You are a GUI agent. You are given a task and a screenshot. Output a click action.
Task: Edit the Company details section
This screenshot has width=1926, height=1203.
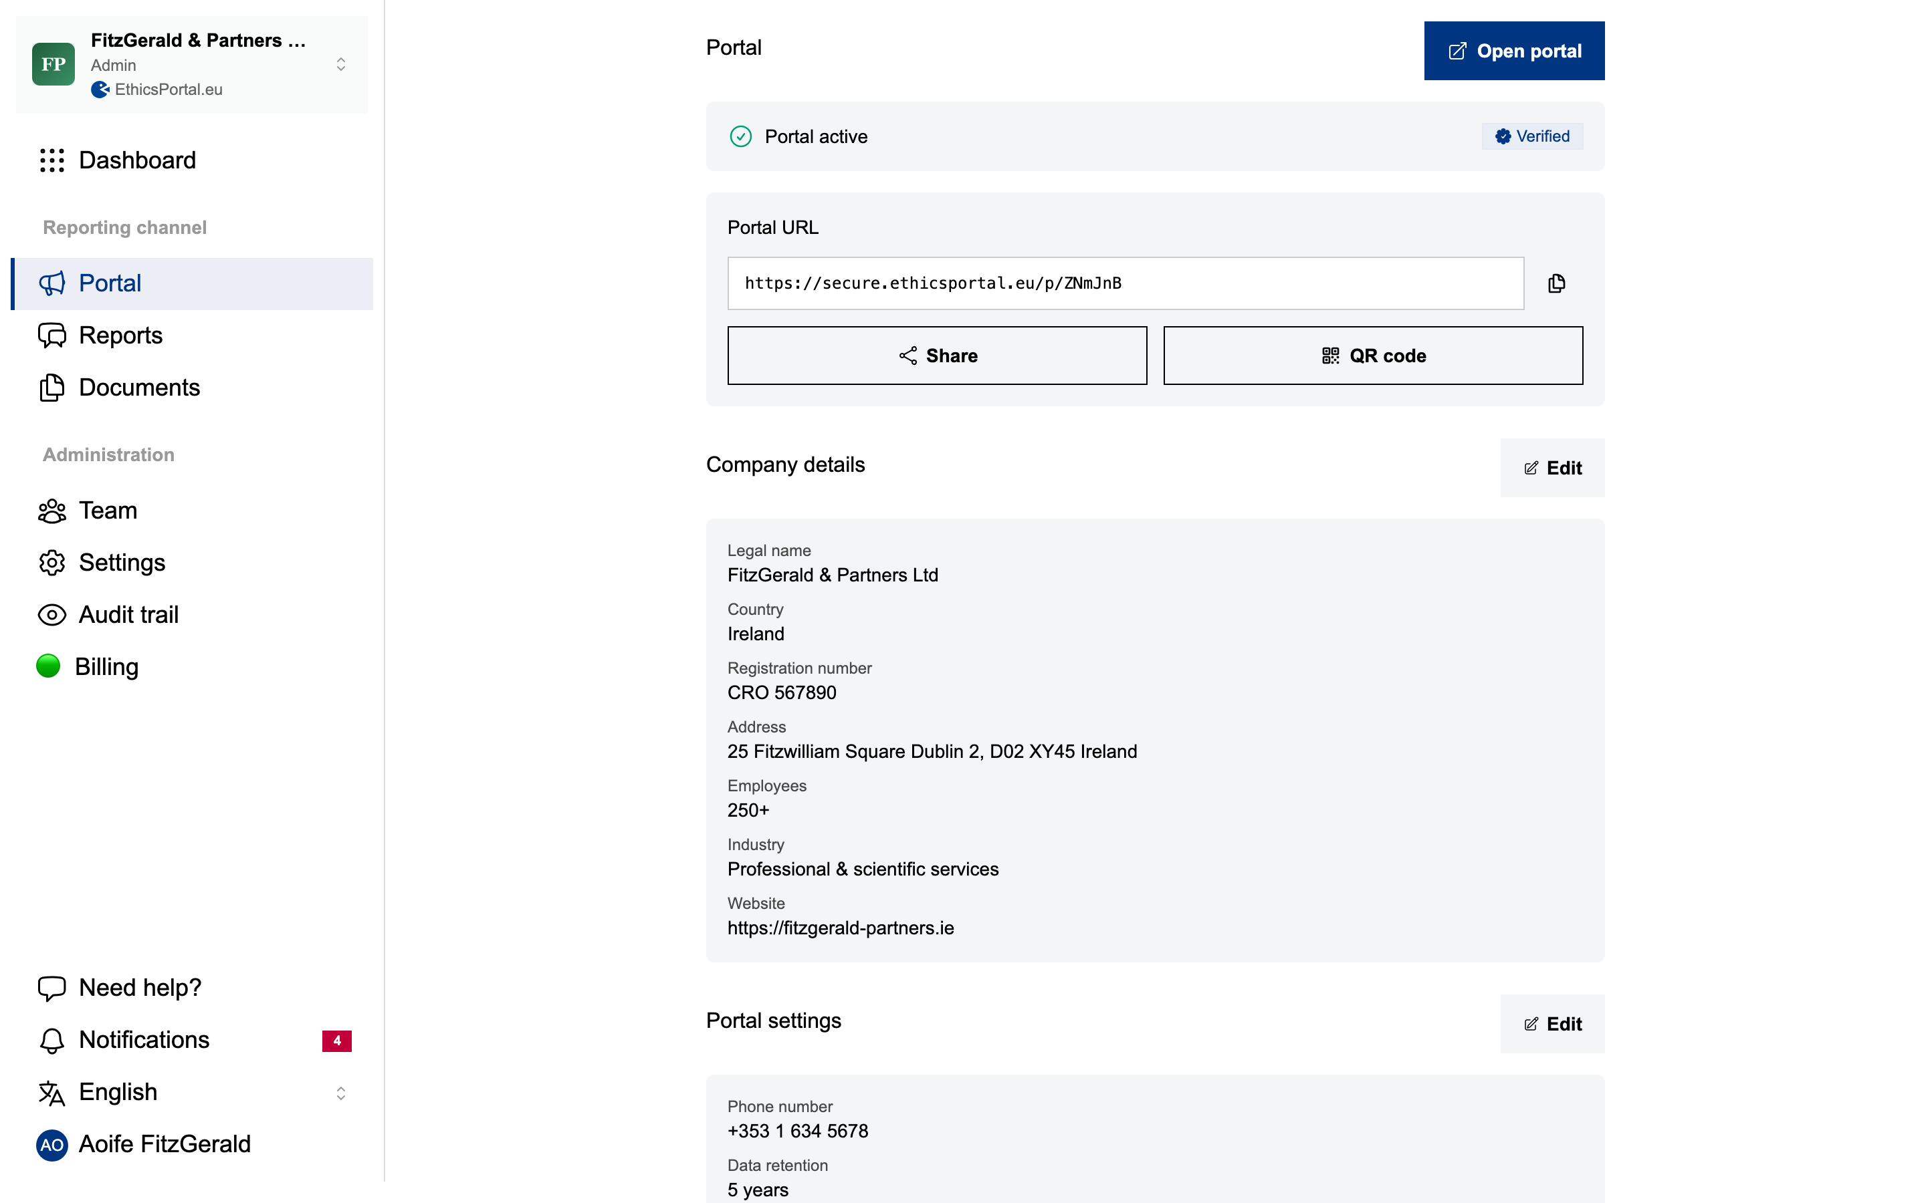[x=1552, y=468]
